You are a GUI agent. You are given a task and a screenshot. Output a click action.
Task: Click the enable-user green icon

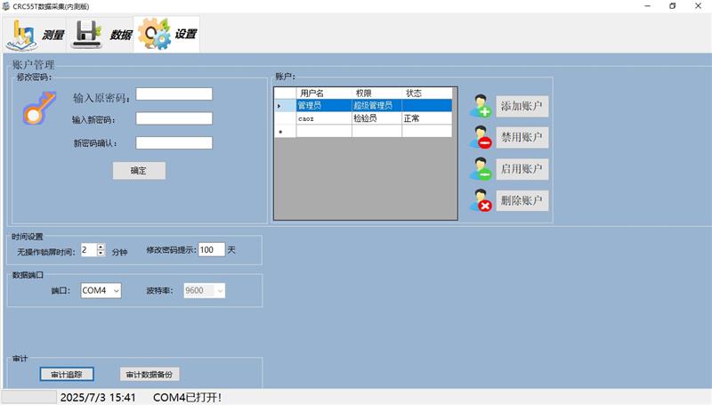pyautogui.click(x=481, y=169)
